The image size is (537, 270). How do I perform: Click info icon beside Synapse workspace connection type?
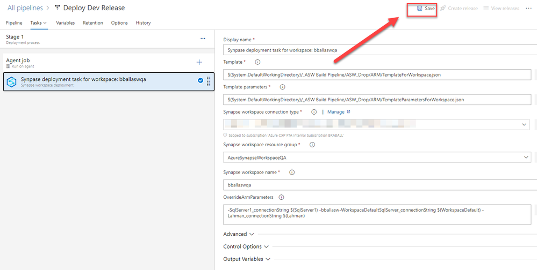tap(314, 111)
